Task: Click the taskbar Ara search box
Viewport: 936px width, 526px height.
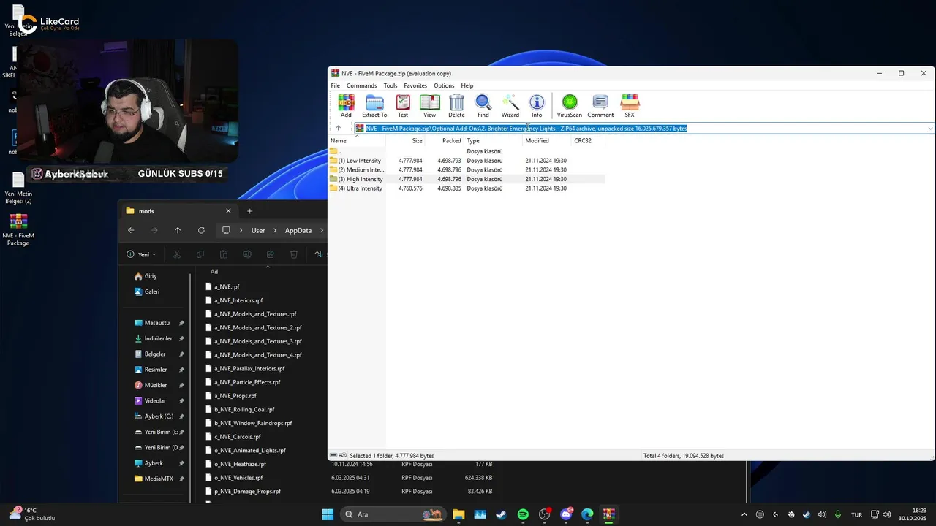Action: [x=393, y=514]
